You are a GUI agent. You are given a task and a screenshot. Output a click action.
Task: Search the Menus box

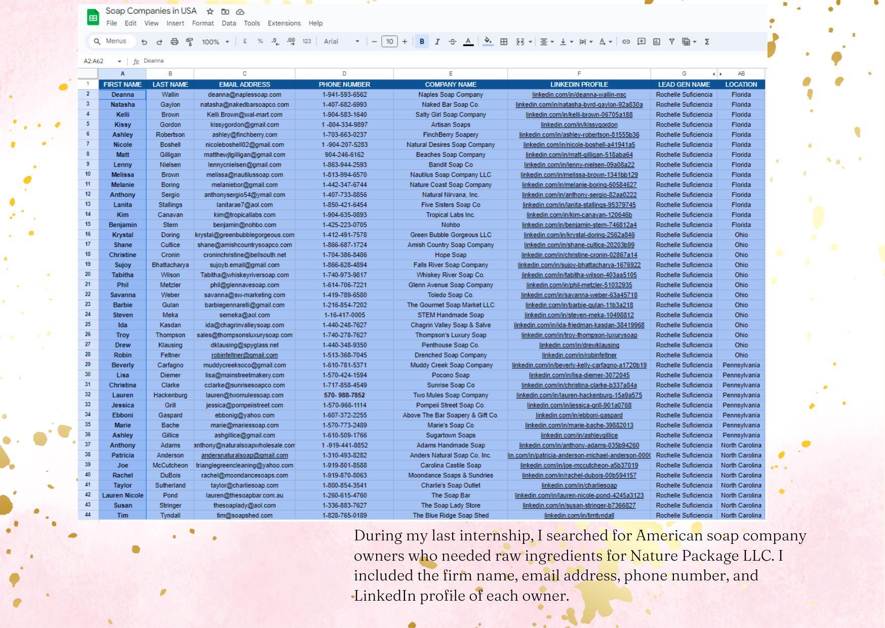pos(111,41)
